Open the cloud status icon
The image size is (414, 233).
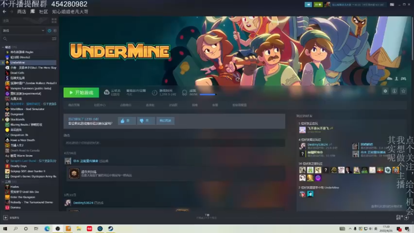(107, 92)
